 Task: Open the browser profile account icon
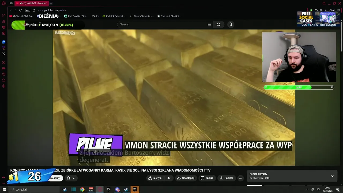[x=321, y=10]
